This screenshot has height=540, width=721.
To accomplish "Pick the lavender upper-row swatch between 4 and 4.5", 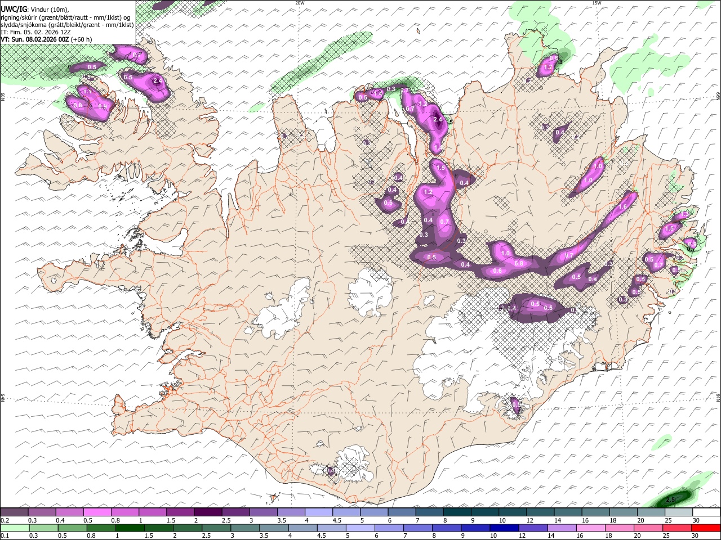I will [318, 512].
